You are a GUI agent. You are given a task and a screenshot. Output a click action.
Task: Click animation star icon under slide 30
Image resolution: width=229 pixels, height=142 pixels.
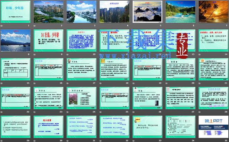(x=35, y=141)
